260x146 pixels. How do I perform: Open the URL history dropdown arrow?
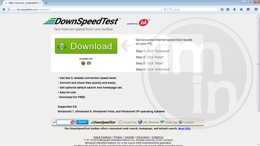(x=161, y=10)
